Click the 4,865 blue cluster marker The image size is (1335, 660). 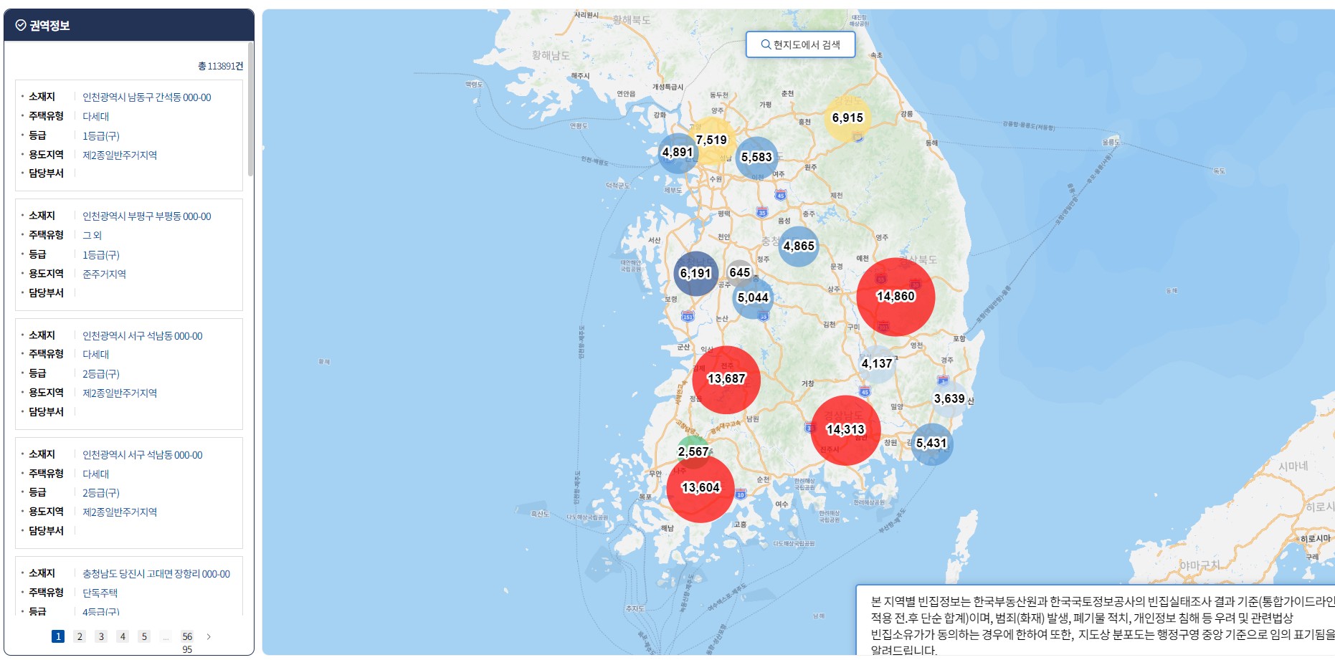click(x=799, y=247)
